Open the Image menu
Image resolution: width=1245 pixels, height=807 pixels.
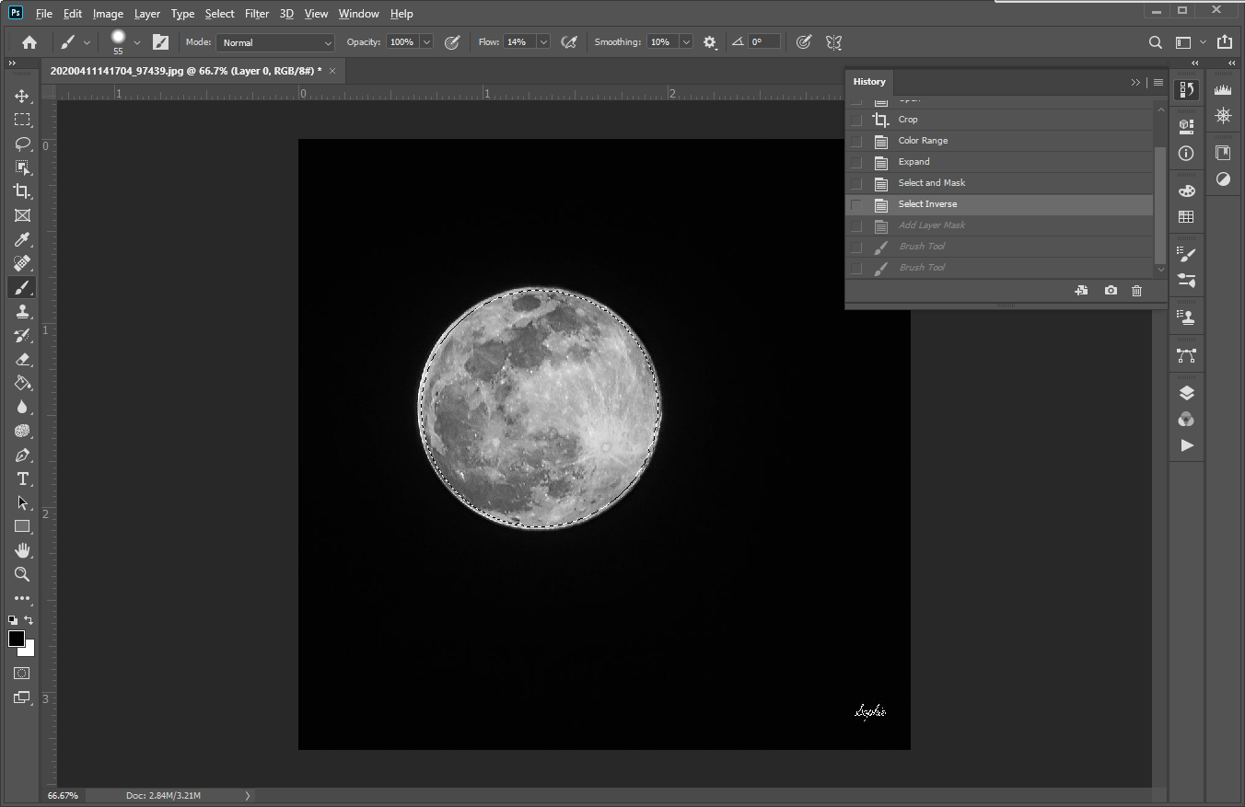coord(108,14)
